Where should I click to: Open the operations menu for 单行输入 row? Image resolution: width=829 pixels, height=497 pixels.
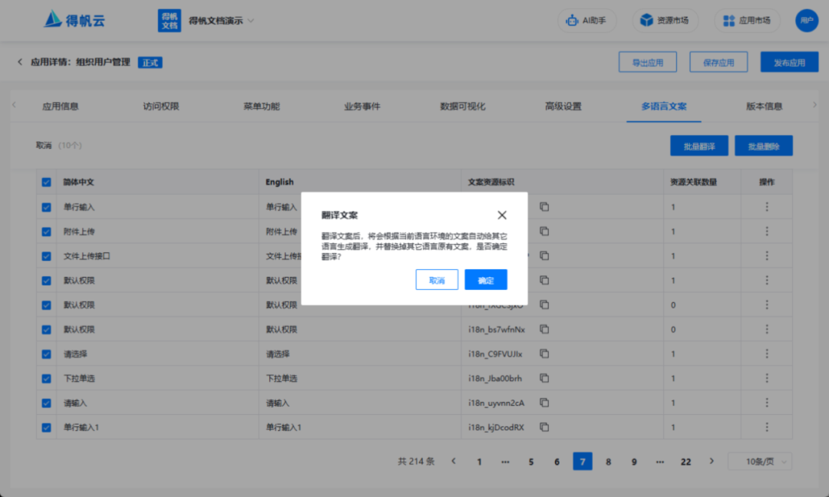[766, 206]
